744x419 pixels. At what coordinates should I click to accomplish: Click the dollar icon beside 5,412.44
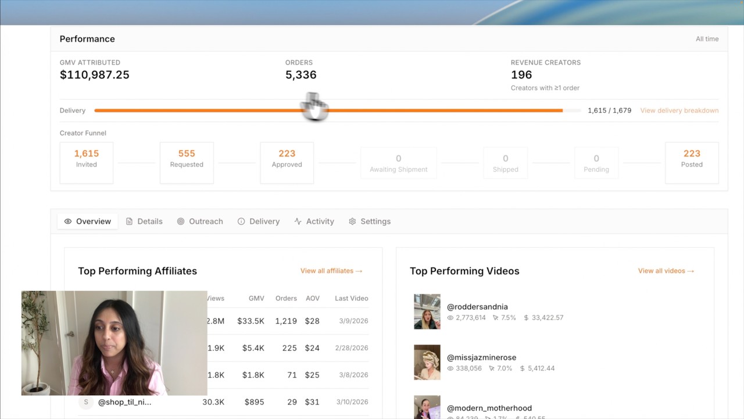pyautogui.click(x=523, y=368)
